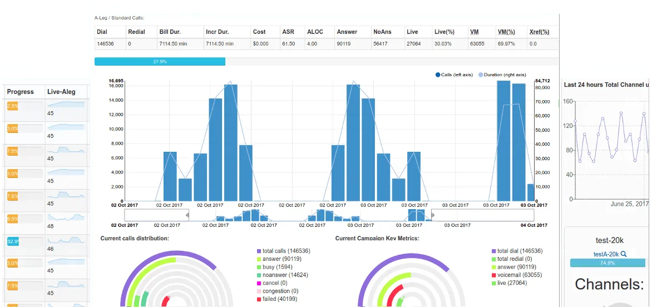The height and width of the screenshot is (307, 652).
Task: Click the 2.5% progress row bar
Action: (24, 106)
